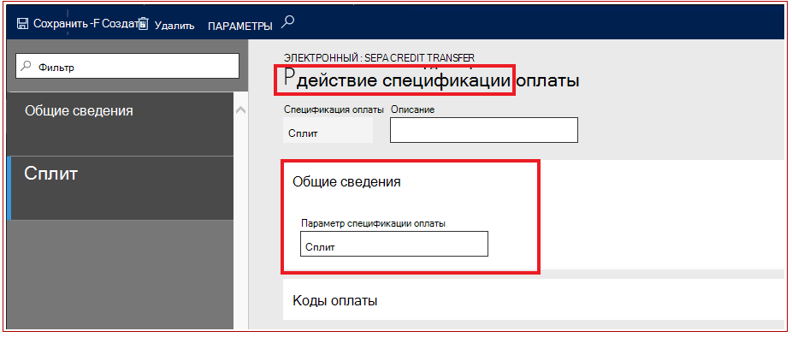This screenshot has width=792, height=337.
Task: Open the ПАРАМЕТРЫ menu
Action: [x=240, y=26]
